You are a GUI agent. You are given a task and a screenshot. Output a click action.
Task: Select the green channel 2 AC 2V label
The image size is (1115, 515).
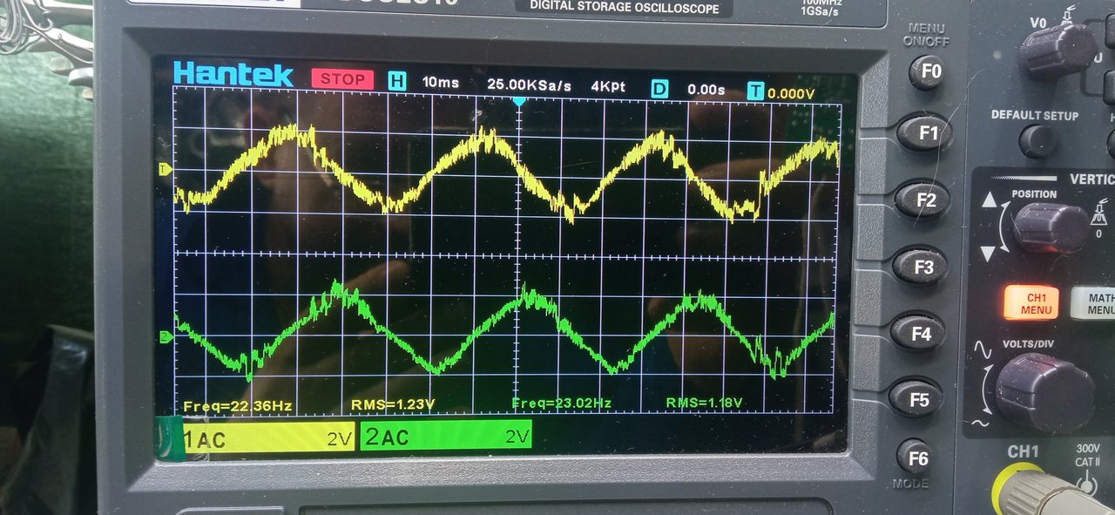point(446,437)
